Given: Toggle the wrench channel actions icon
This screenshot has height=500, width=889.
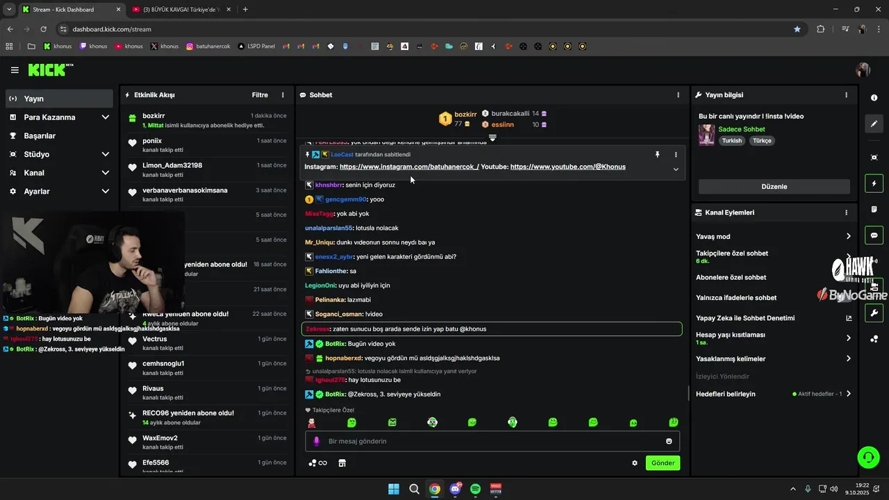Looking at the screenshot, I should coord(874,312).
